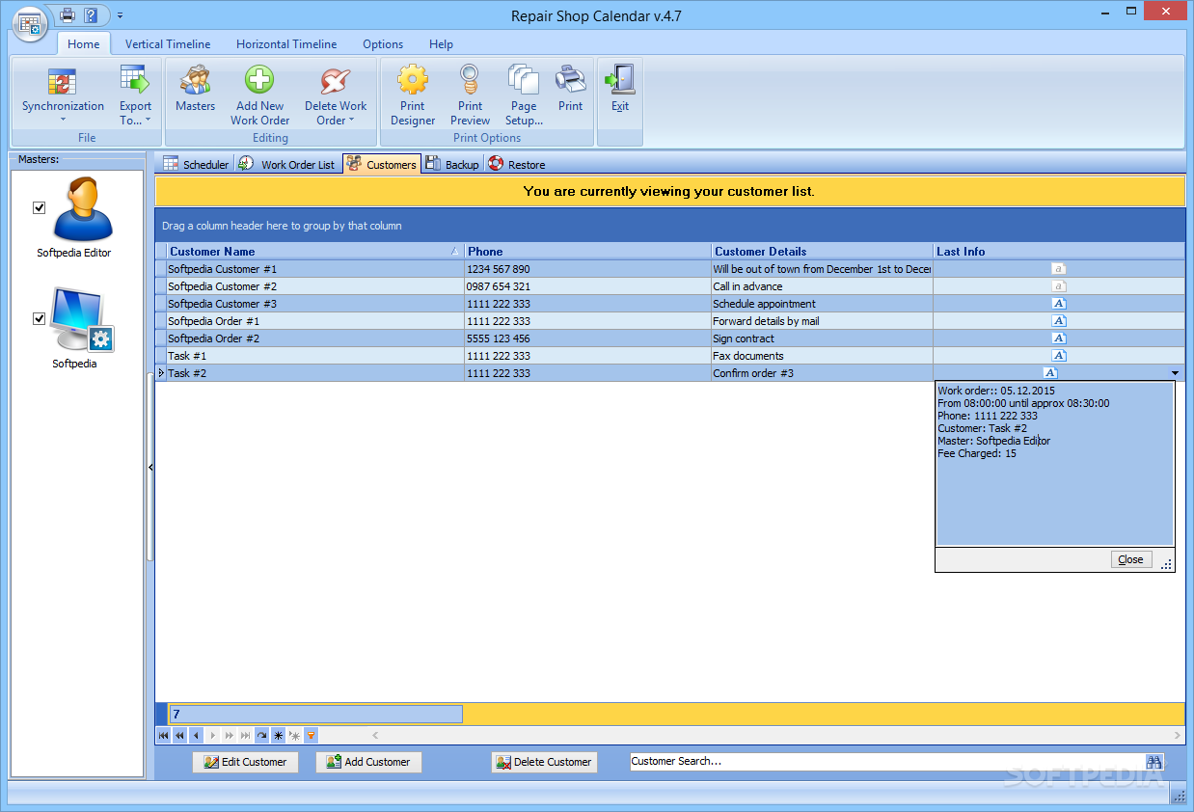Open Print Preview
This screenshot has height=812, width=1194.
(470, 95)
